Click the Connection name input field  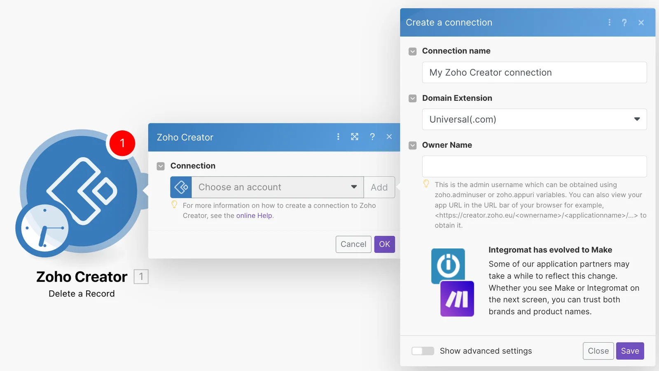pyautogui.click(x=534, y=72)
